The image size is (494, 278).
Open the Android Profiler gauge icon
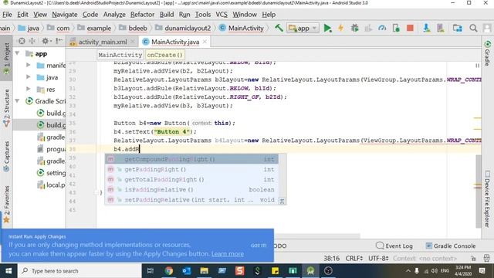pos(382,28)
